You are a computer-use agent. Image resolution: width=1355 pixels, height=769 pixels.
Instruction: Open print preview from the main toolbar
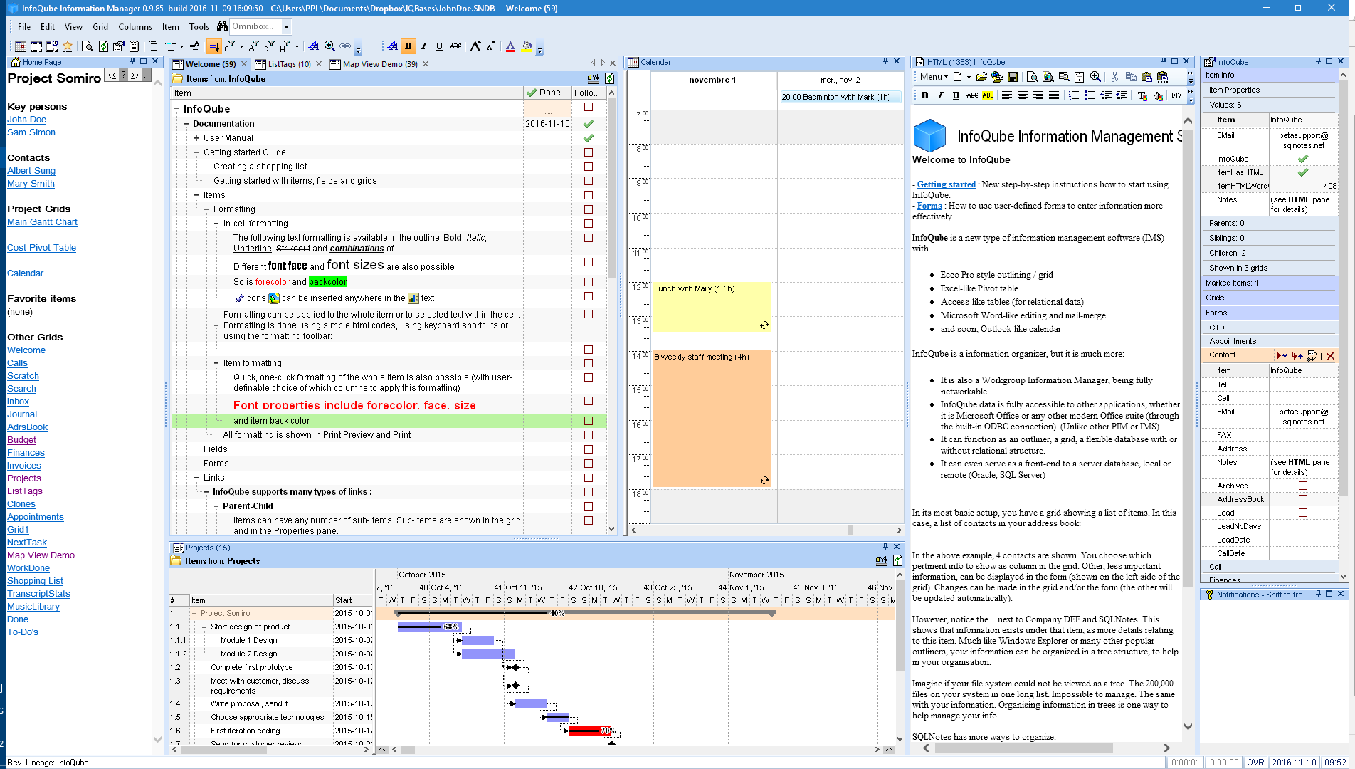(88, 46)
